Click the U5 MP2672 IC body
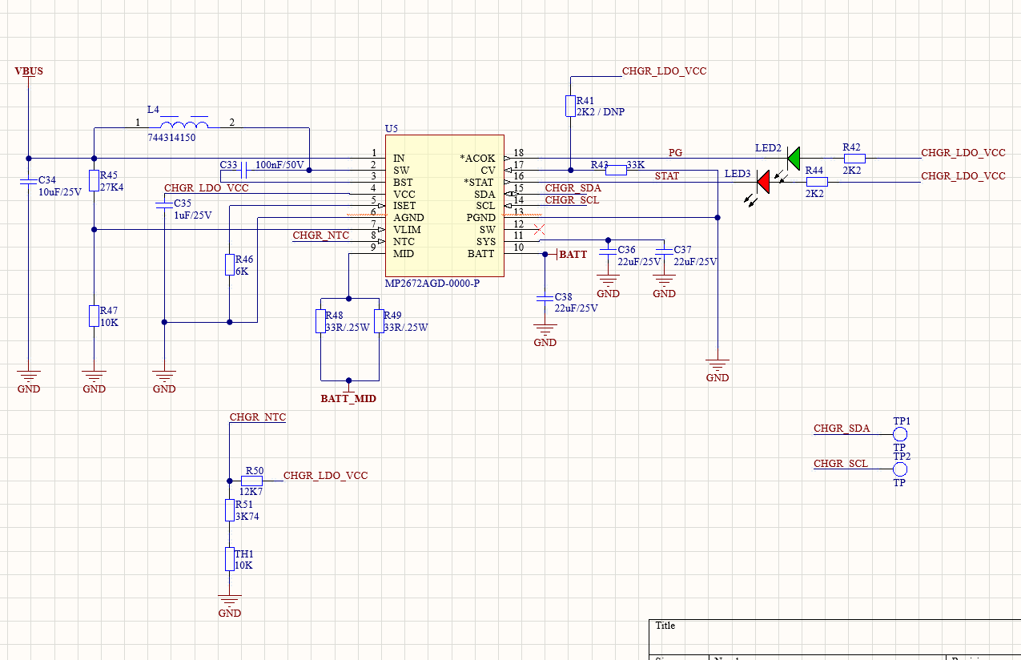Viewport: 1021px width, 660px height. pos(444,206)
